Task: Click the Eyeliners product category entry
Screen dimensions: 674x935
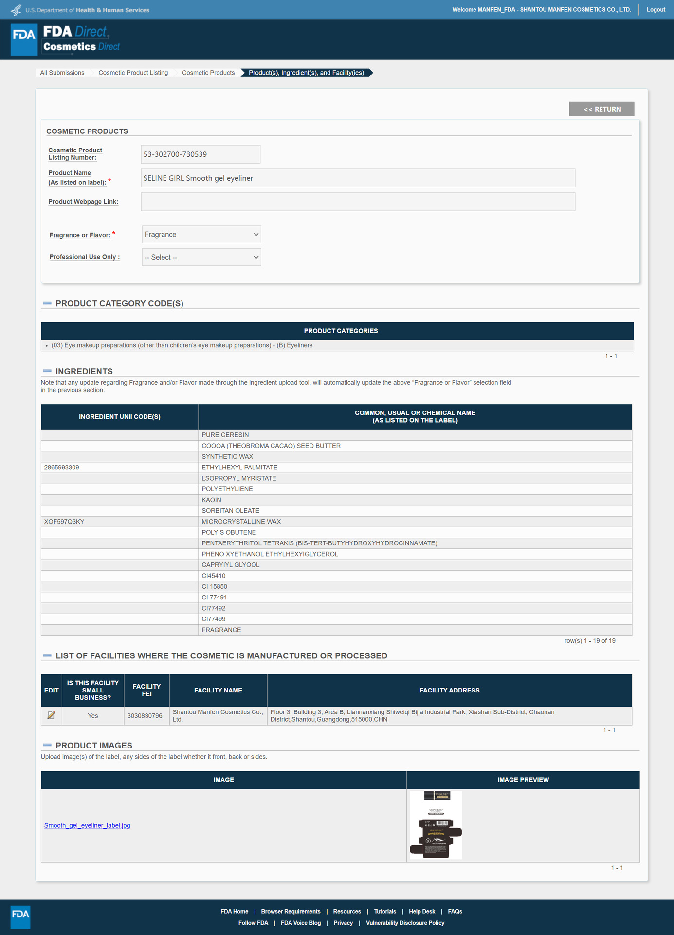Action: click(x=182, y=345)
